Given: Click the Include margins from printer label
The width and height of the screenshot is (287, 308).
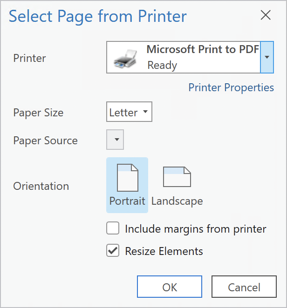Looking at the screenshot, I should coord(196,229).
